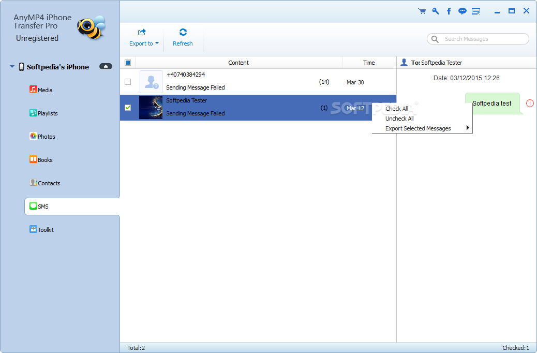
Task: Click the Photos flower icon
Action: click(x=33, y=136)
